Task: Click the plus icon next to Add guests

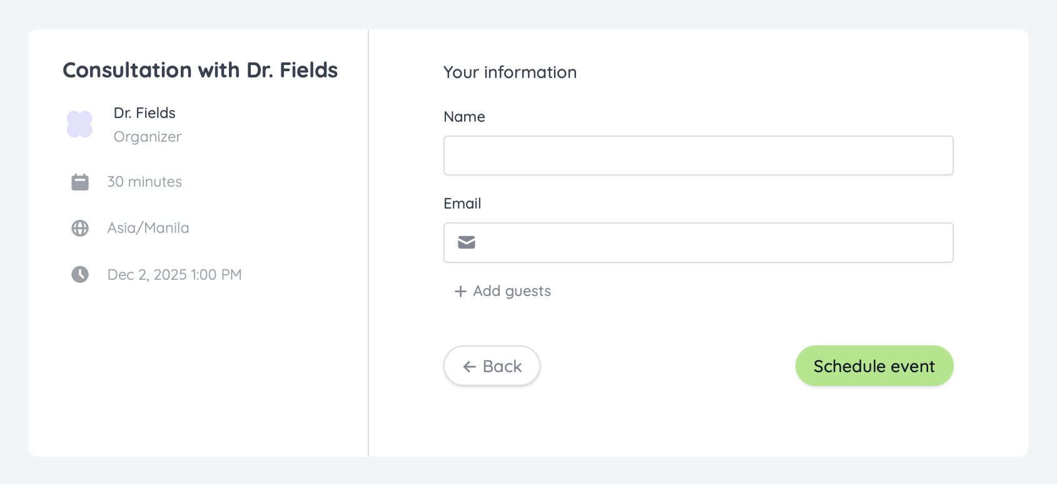Action: click(x=460, y=292)
